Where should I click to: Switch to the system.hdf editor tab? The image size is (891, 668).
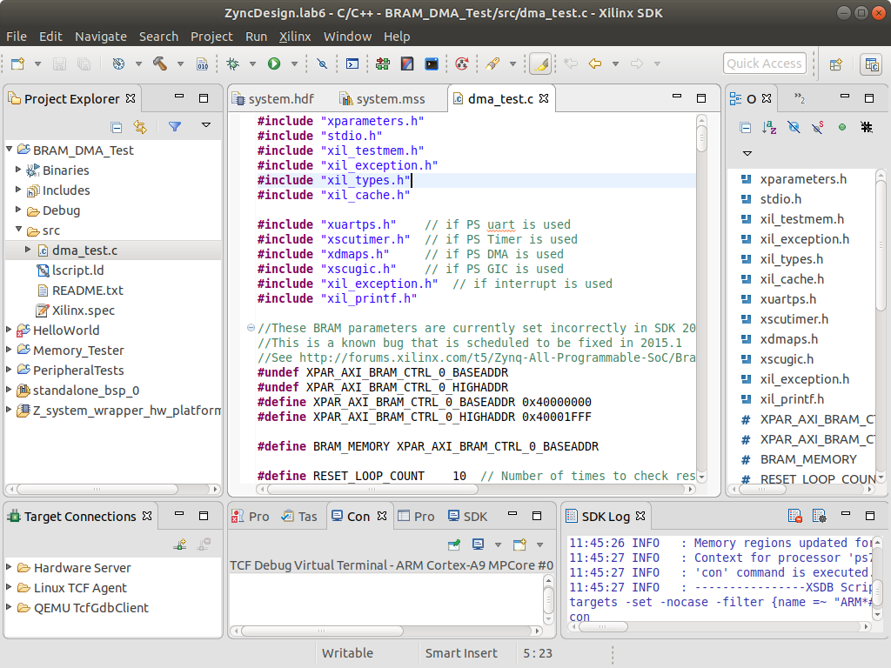(x=274, y=99)
